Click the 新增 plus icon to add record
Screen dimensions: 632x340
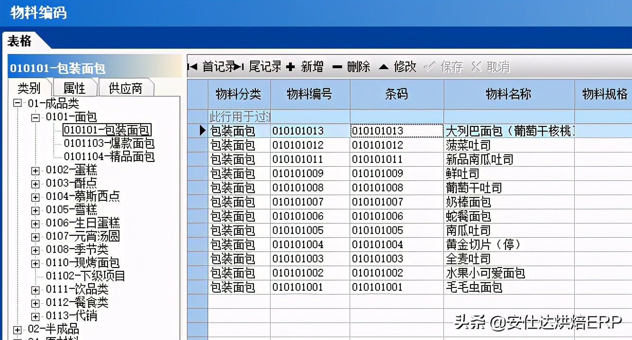click(291, 67)
